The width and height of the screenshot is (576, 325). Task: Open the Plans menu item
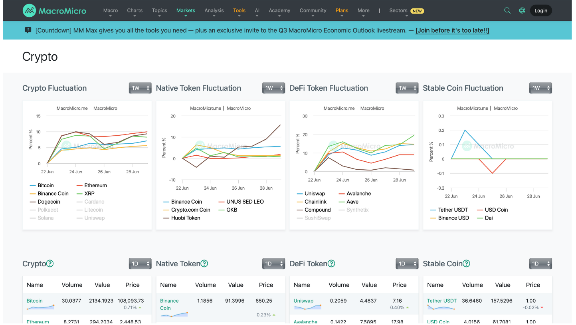tap(342, 11)
